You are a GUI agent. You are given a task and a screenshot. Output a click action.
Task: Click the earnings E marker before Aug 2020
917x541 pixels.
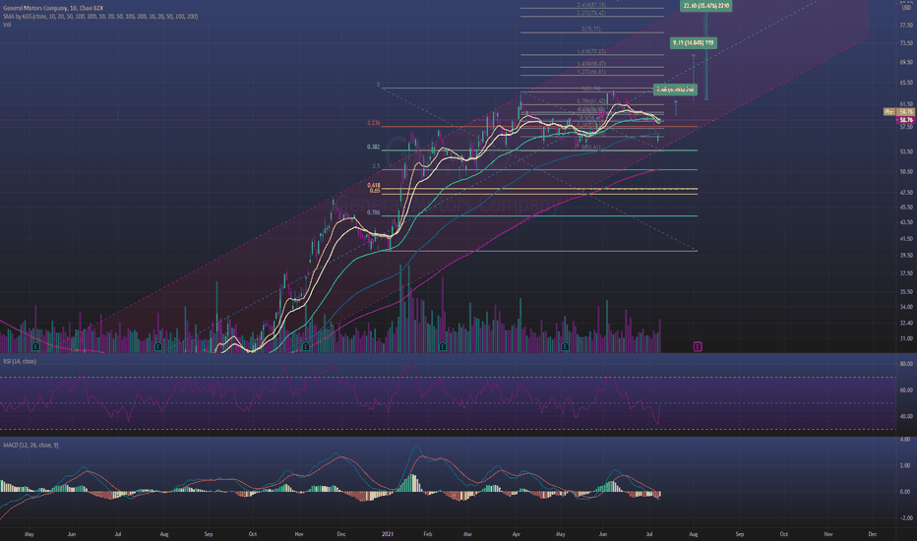157,347
